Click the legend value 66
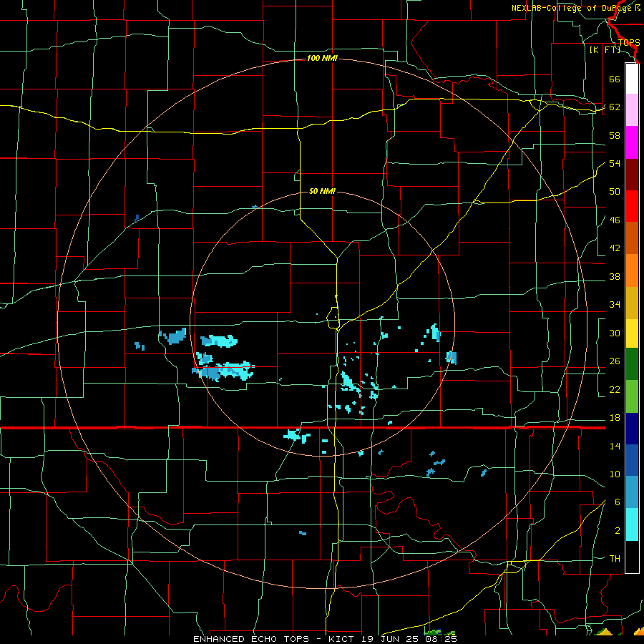644x644 pixels. tap(615, 79)
